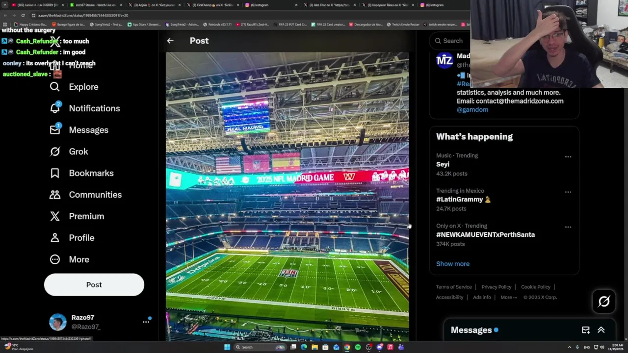The width and height of the screenshot is (628, 353).
Task: Reload the page in Chrome
Action: (23, 15)
